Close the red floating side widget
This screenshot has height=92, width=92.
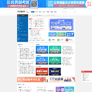point(91,72)
